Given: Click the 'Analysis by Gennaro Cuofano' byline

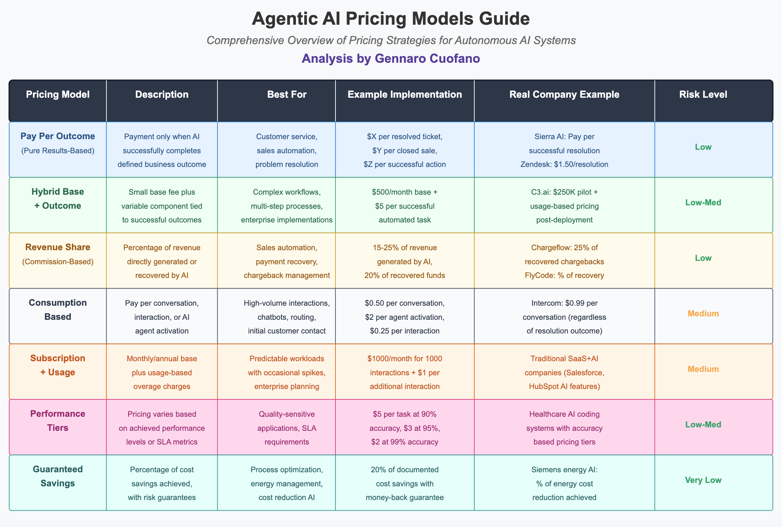Looking at the screenshot, I should point(391,59).
